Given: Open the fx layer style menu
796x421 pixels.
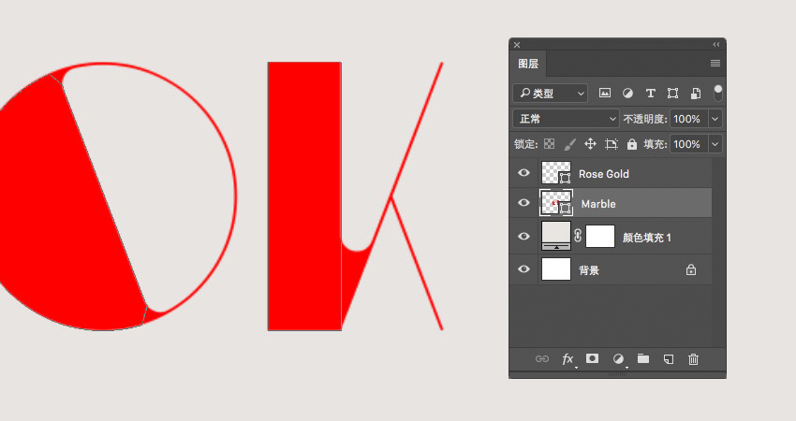Looking at the screenshot, I should pos(568,359).
